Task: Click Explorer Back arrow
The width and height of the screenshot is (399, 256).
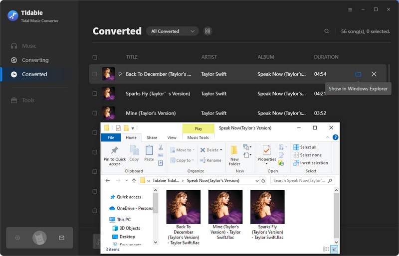Action: [108, 180]
